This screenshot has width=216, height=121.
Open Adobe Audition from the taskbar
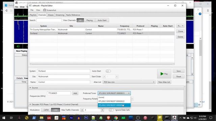click(x=71, y=118)
